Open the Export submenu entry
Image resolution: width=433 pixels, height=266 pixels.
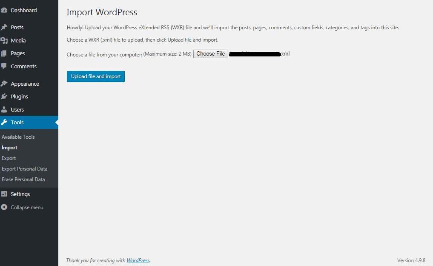(x=9, y=158)
